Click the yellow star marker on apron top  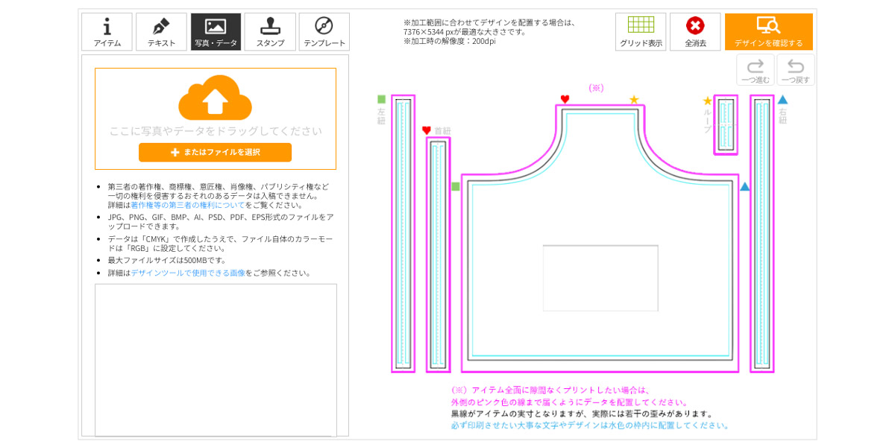click(634, 99)
